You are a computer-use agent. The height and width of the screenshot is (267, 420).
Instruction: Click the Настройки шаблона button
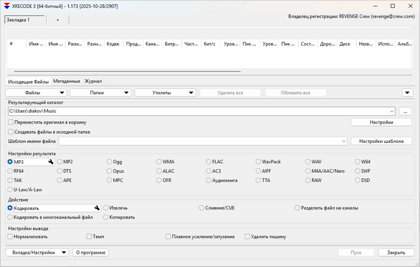coord(381,141)
